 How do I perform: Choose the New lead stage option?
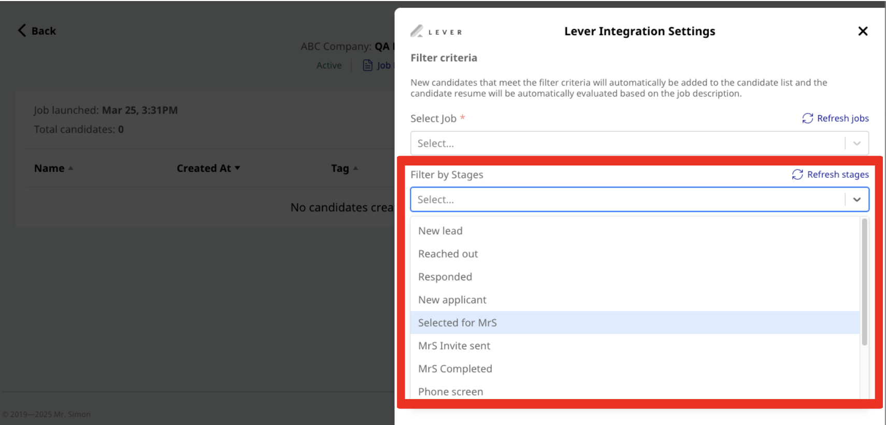[635, 231]
